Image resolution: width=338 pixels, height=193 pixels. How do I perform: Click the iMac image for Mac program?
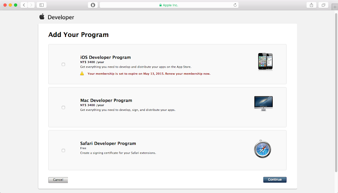[263, 103]
